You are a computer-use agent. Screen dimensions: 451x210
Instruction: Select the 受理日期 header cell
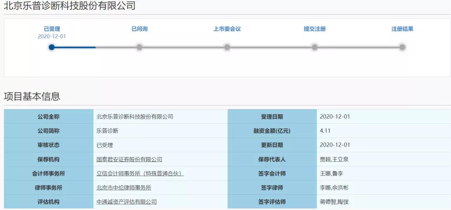click(272, 117)
